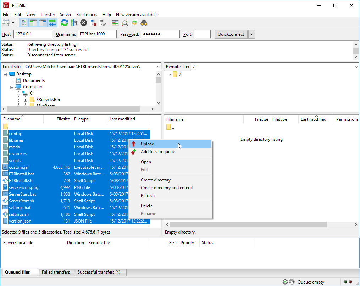360x286 pixels.
Task: Select ServerStart.sh shell script icon
Action: tap(5, 201)
